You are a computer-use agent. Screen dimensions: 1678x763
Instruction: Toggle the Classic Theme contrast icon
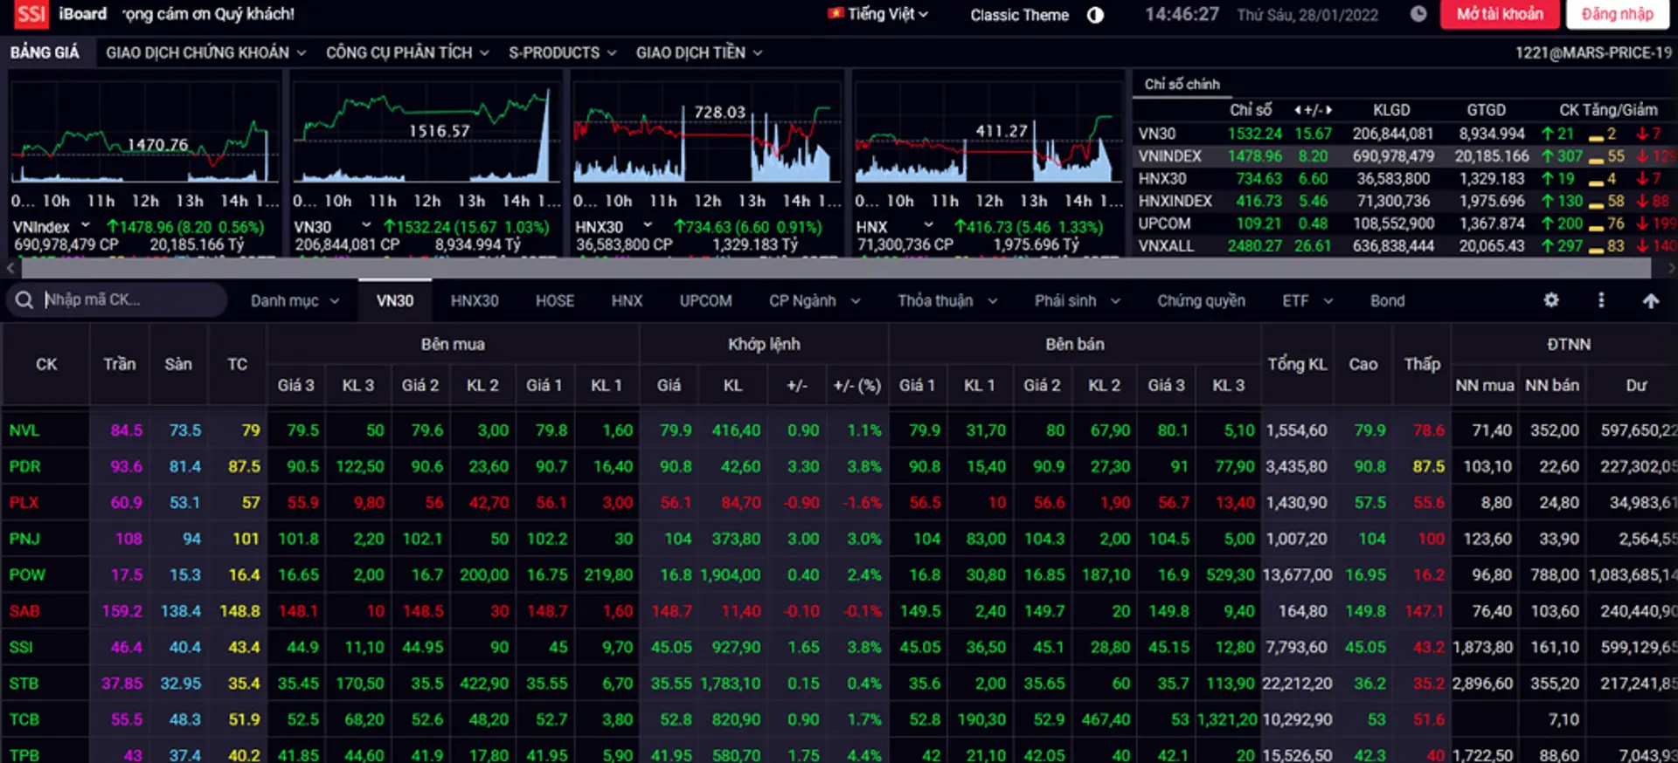(1095, 15)
